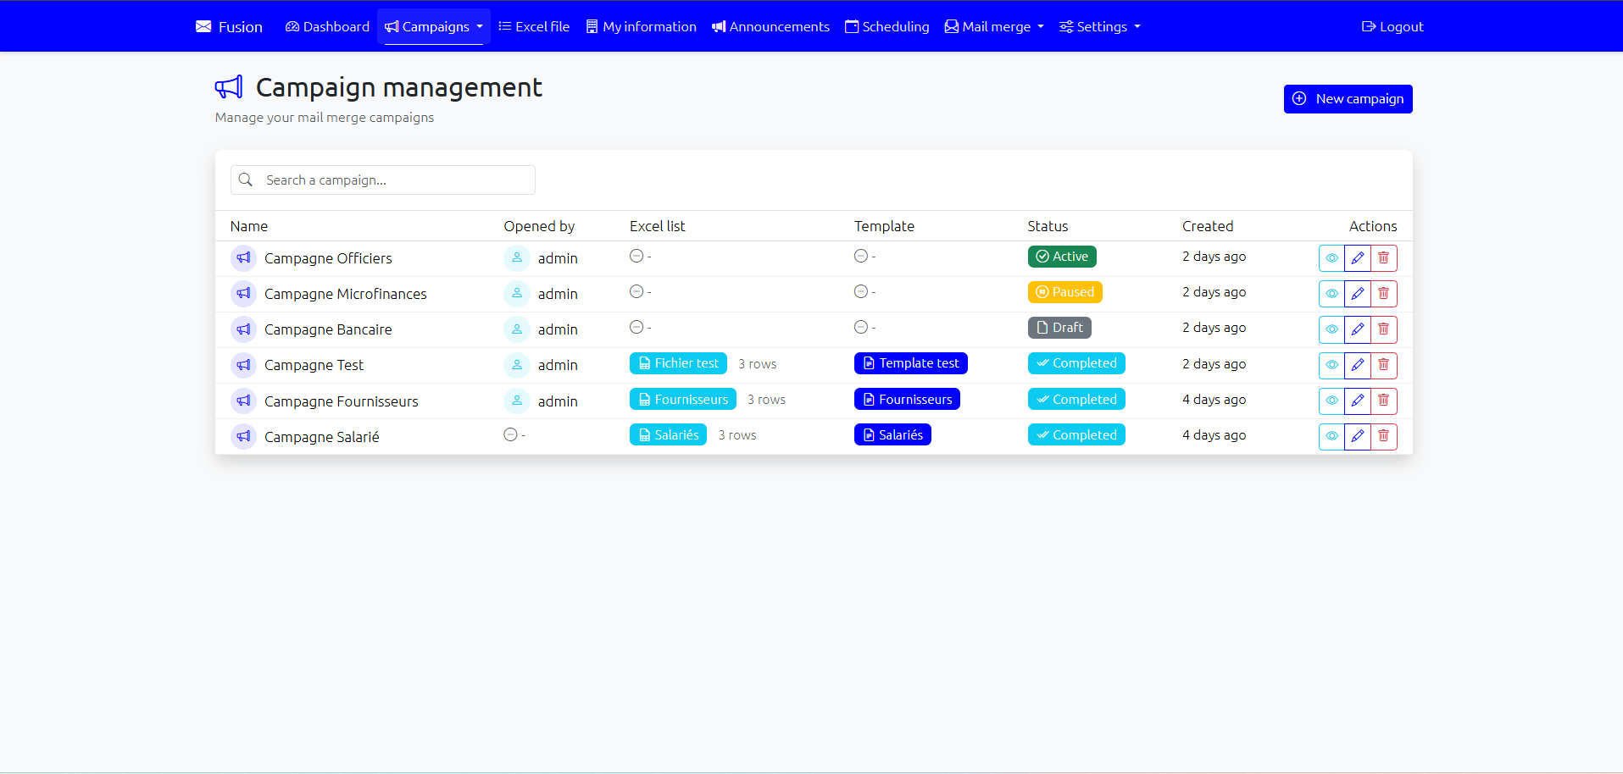Delete the Campagne Bancaire campaign
1623x774 pixels.
pyautogui.click(x=1383, y=329)
